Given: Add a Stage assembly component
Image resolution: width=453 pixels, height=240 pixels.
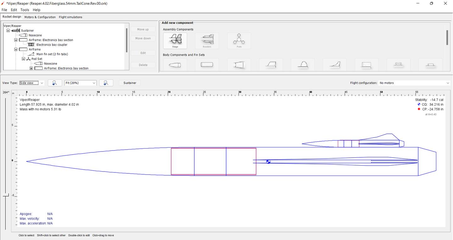Looking at the screenshot, I should 175,40.
